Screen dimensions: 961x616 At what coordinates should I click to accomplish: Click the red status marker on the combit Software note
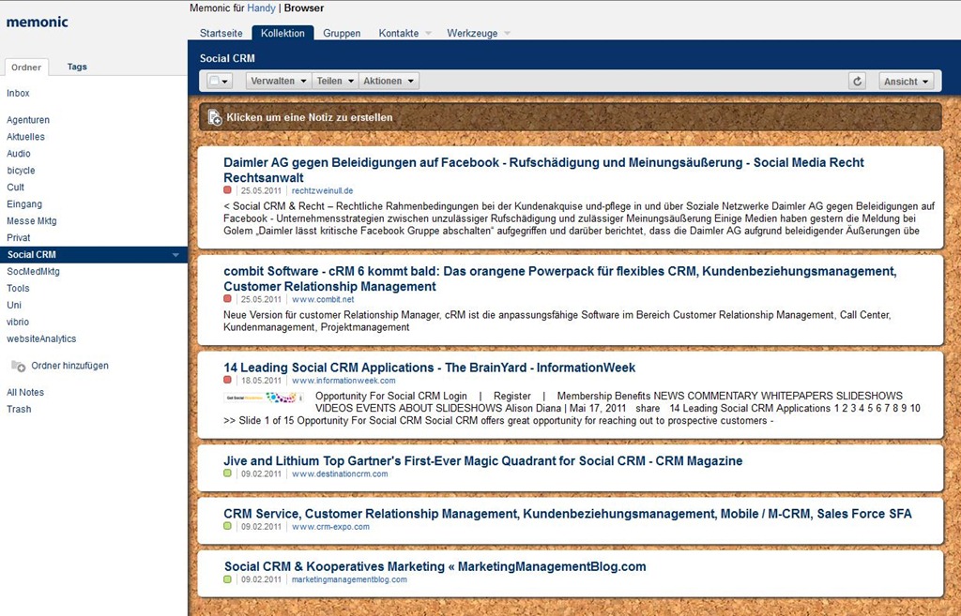click(x=227, y=299)
